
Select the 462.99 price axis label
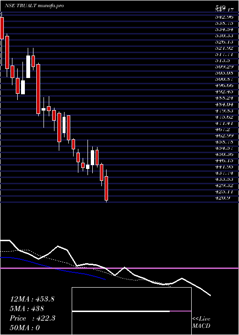tap(224, 135)
